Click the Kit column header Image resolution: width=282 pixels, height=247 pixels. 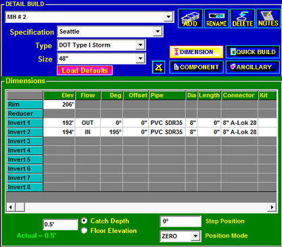[267, 95]
